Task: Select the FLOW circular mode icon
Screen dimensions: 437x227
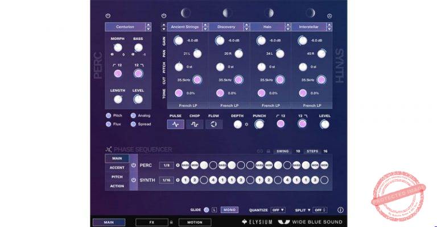Action: pos(214,124)
